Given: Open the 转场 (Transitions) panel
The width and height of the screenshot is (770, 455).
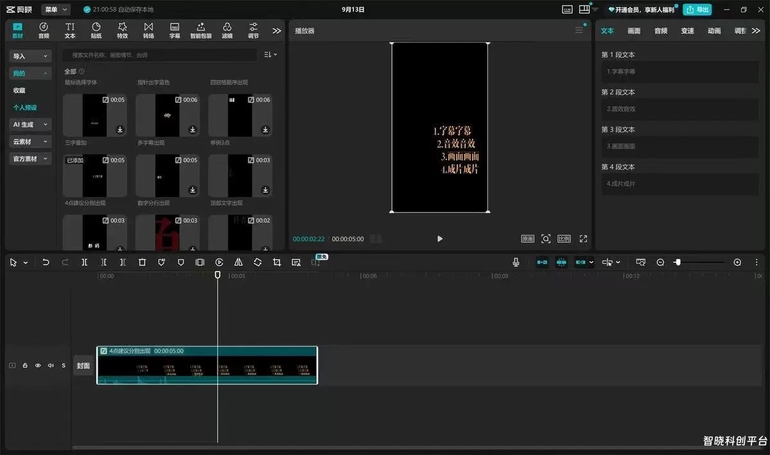Looking at the screenshot, I should point(148,30).
